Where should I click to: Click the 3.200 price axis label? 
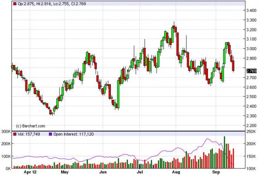(251, 30)
